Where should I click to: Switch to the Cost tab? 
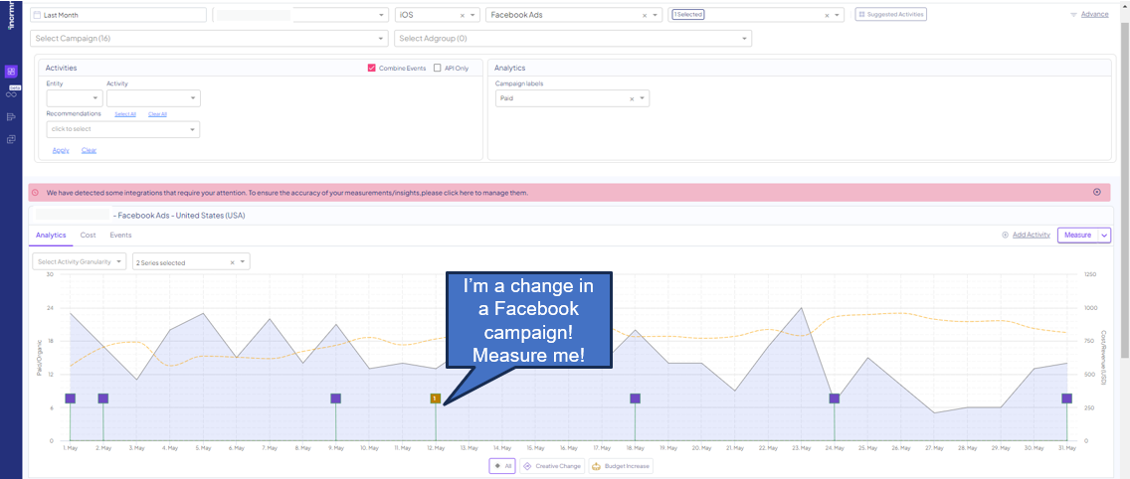tap(88, 235)
